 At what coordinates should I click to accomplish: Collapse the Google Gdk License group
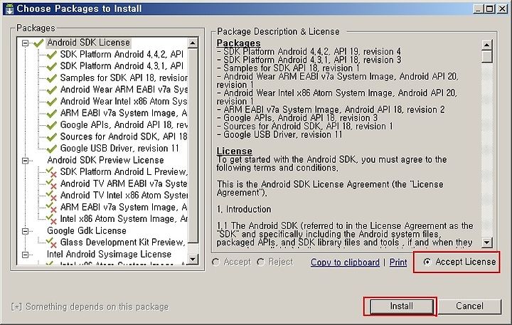pyautogui.click(x=25, y=231)
